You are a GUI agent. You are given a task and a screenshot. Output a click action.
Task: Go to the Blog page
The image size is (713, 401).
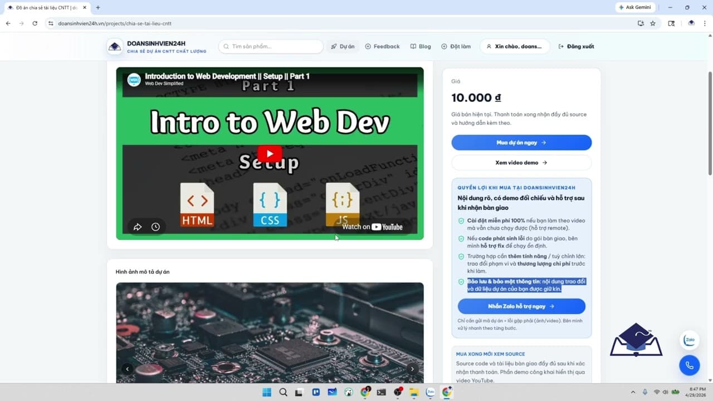pyautogui.click(x=421, y=46)
